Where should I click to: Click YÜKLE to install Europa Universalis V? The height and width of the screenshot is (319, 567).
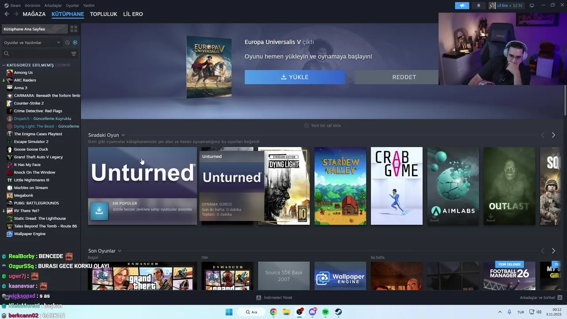[x=295, y=77]
